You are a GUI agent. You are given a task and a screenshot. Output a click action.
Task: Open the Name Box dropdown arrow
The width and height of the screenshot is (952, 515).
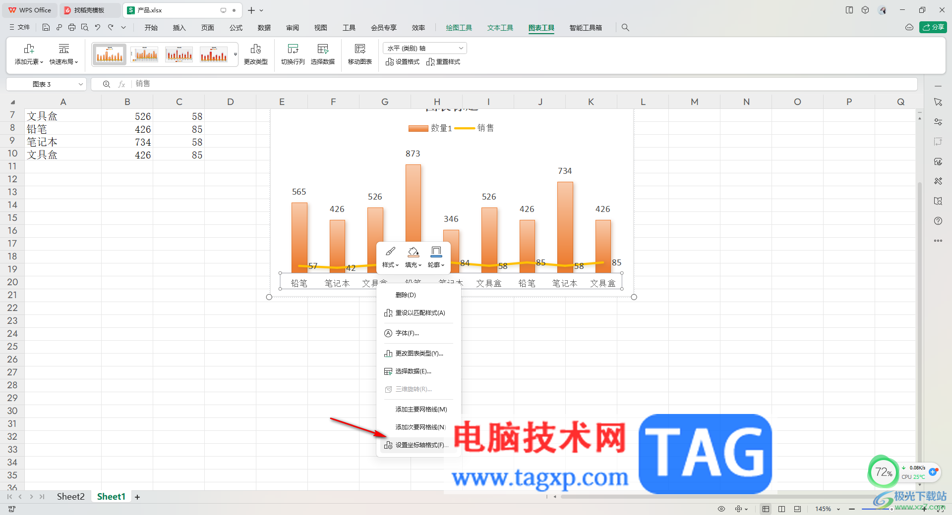(81, 84)
